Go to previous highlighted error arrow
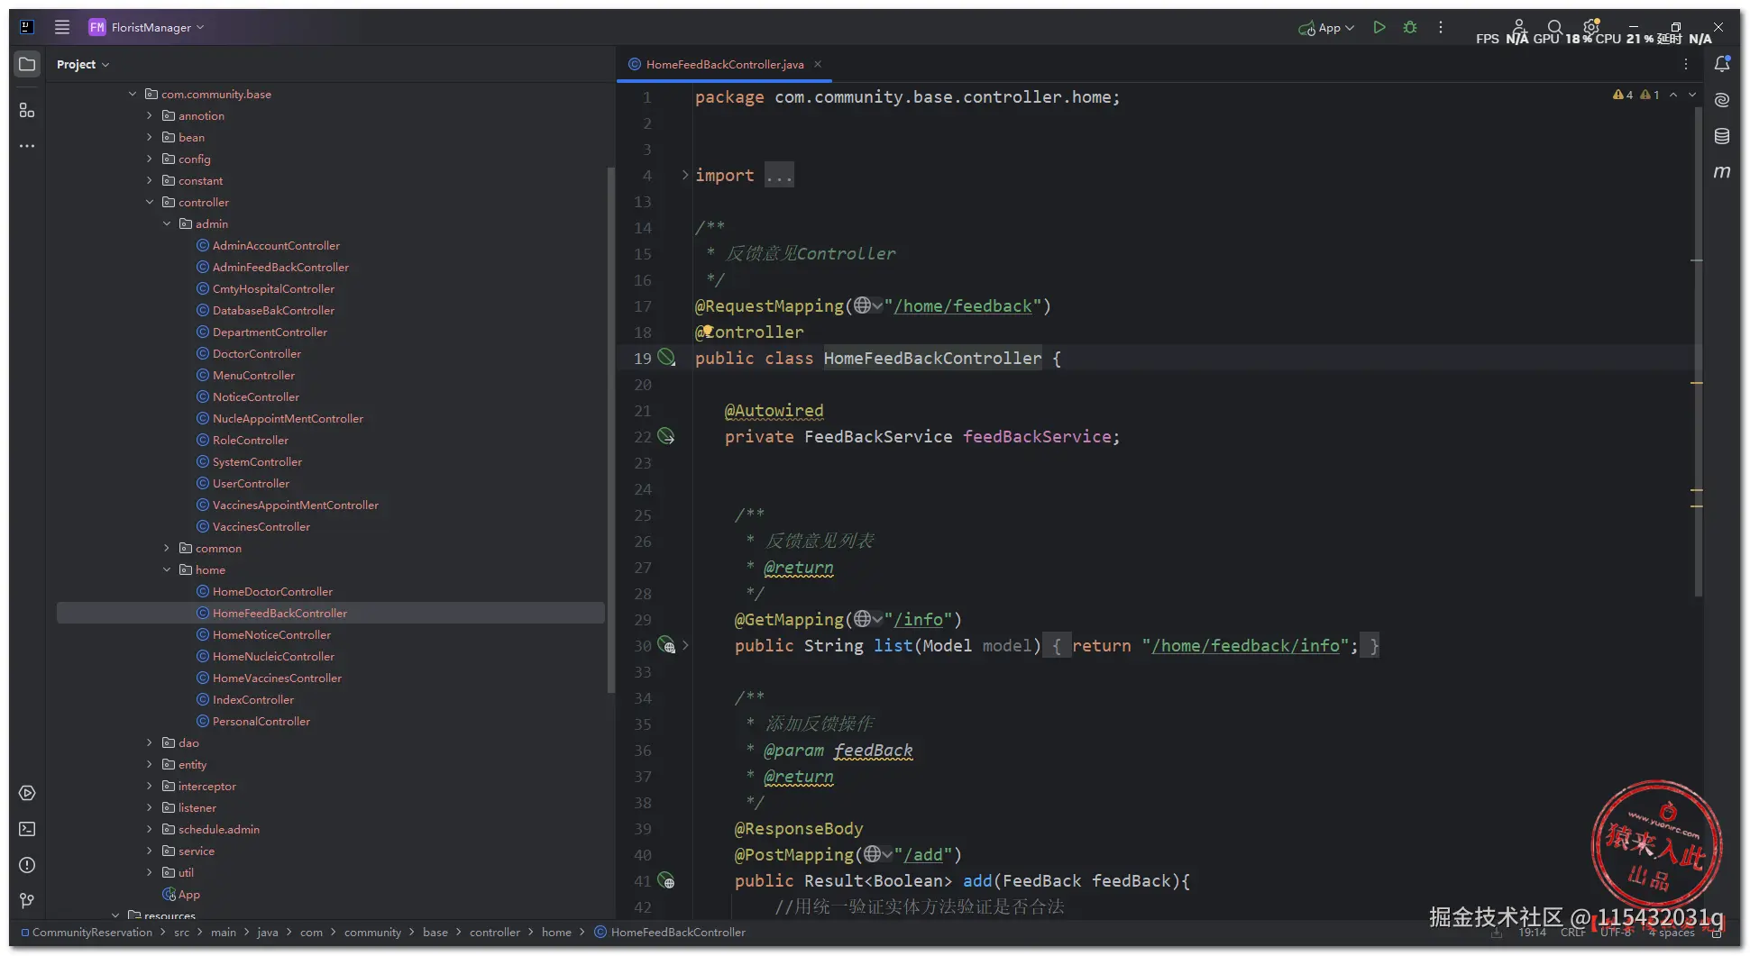The image size is (1750, 956). pos(1673,95)
